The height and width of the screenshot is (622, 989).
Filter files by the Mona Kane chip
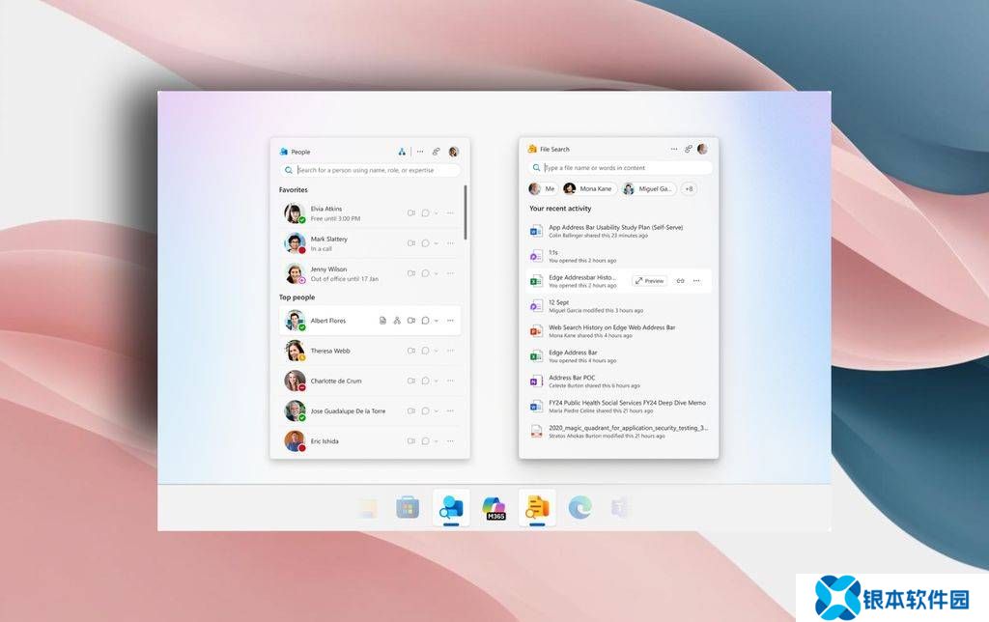[588, 188]
